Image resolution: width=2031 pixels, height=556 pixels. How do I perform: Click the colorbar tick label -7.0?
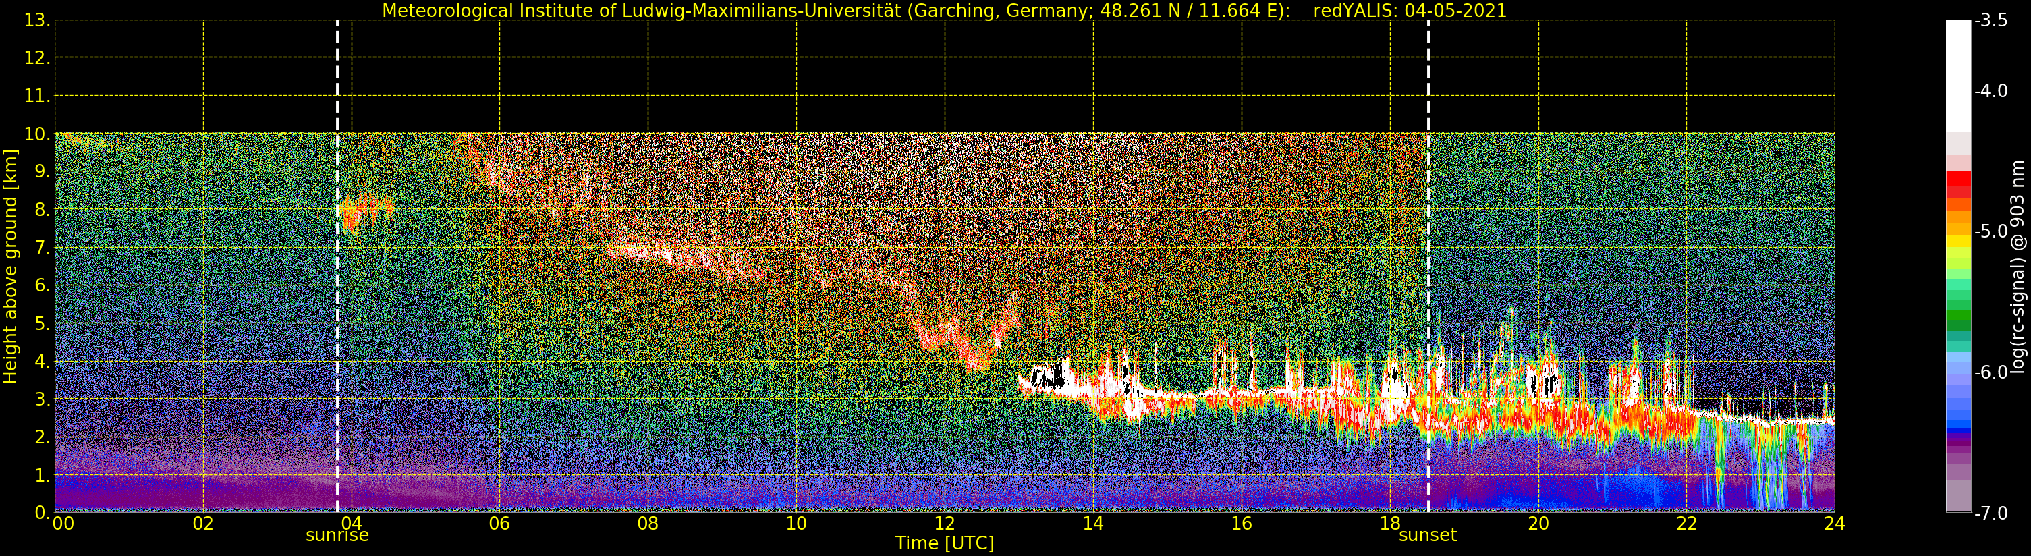click(x=1991, y=513)
